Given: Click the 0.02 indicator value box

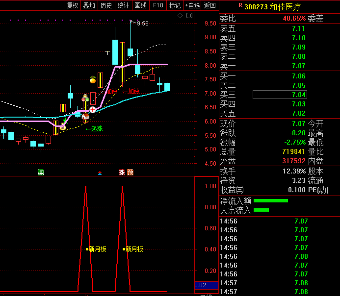Looking at the screenshot, I should point(206,285).
